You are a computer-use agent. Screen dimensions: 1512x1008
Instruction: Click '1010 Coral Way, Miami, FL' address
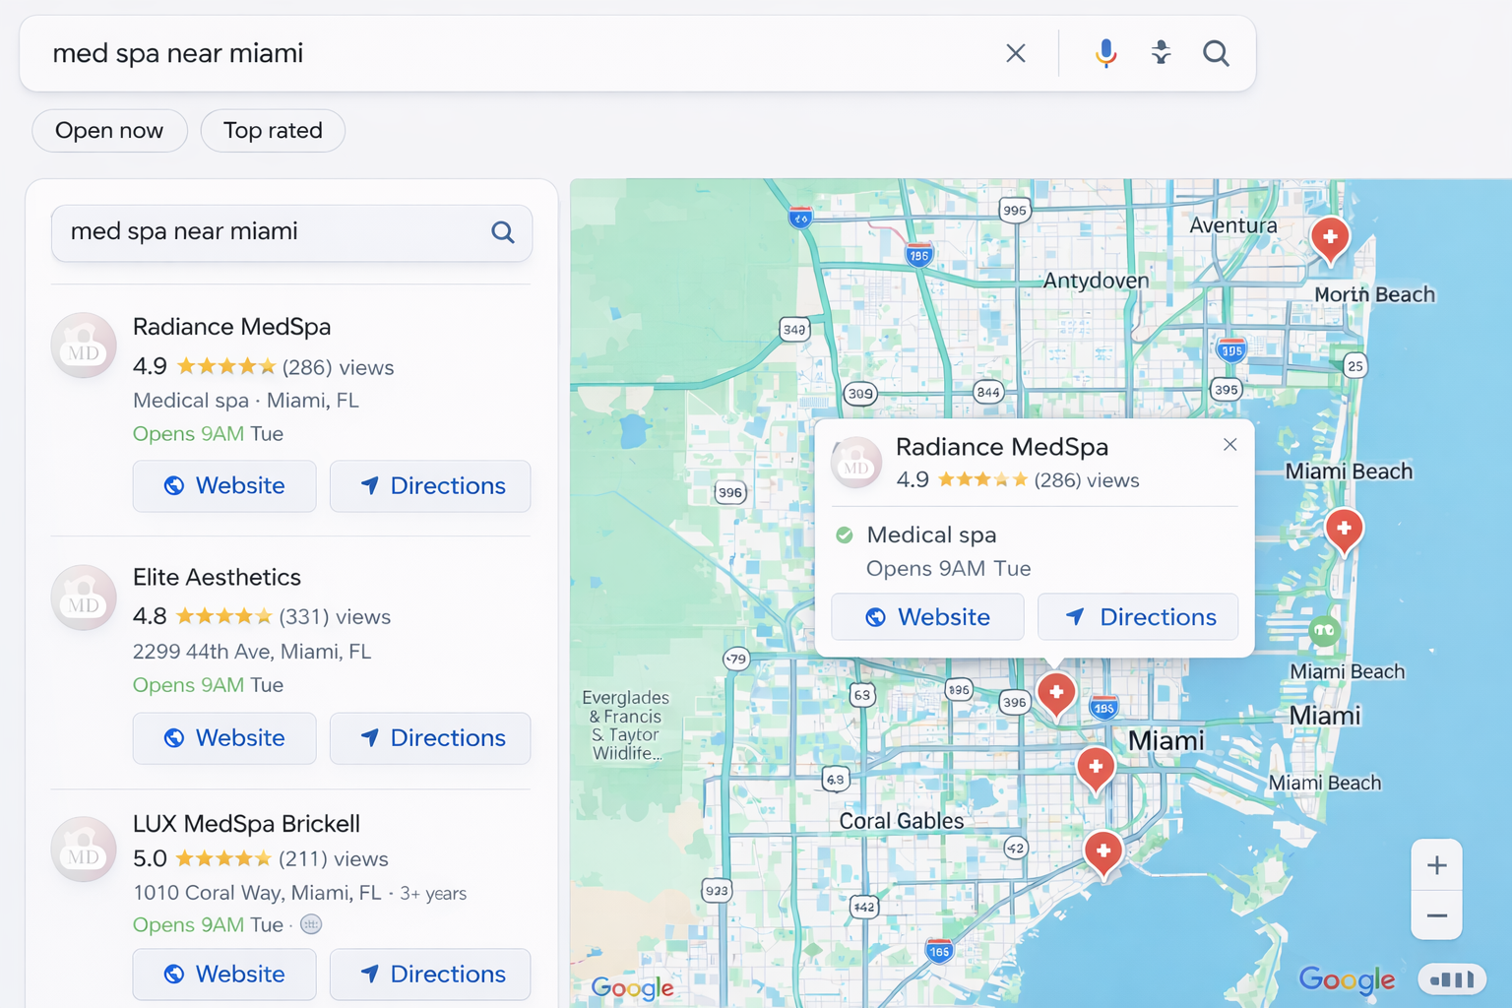(257, 893)
